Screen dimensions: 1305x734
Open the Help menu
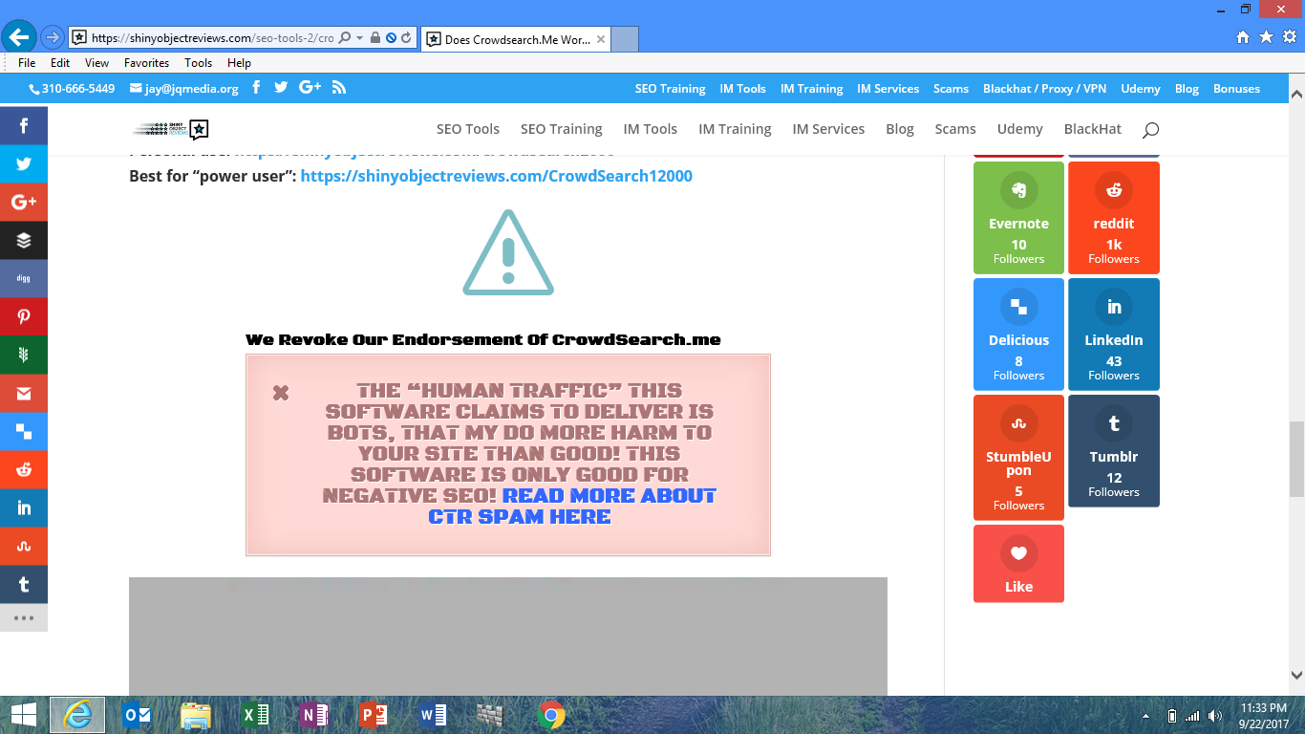239,63
